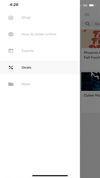Viewport: 100px width, 178px height.
Task: Select the highlighted Deals menu entry
Action: [x=40, y=68]
